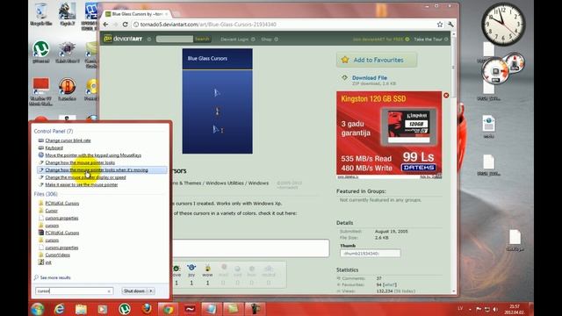Select the Blue Glass Cursors tab

coord(136,14)
